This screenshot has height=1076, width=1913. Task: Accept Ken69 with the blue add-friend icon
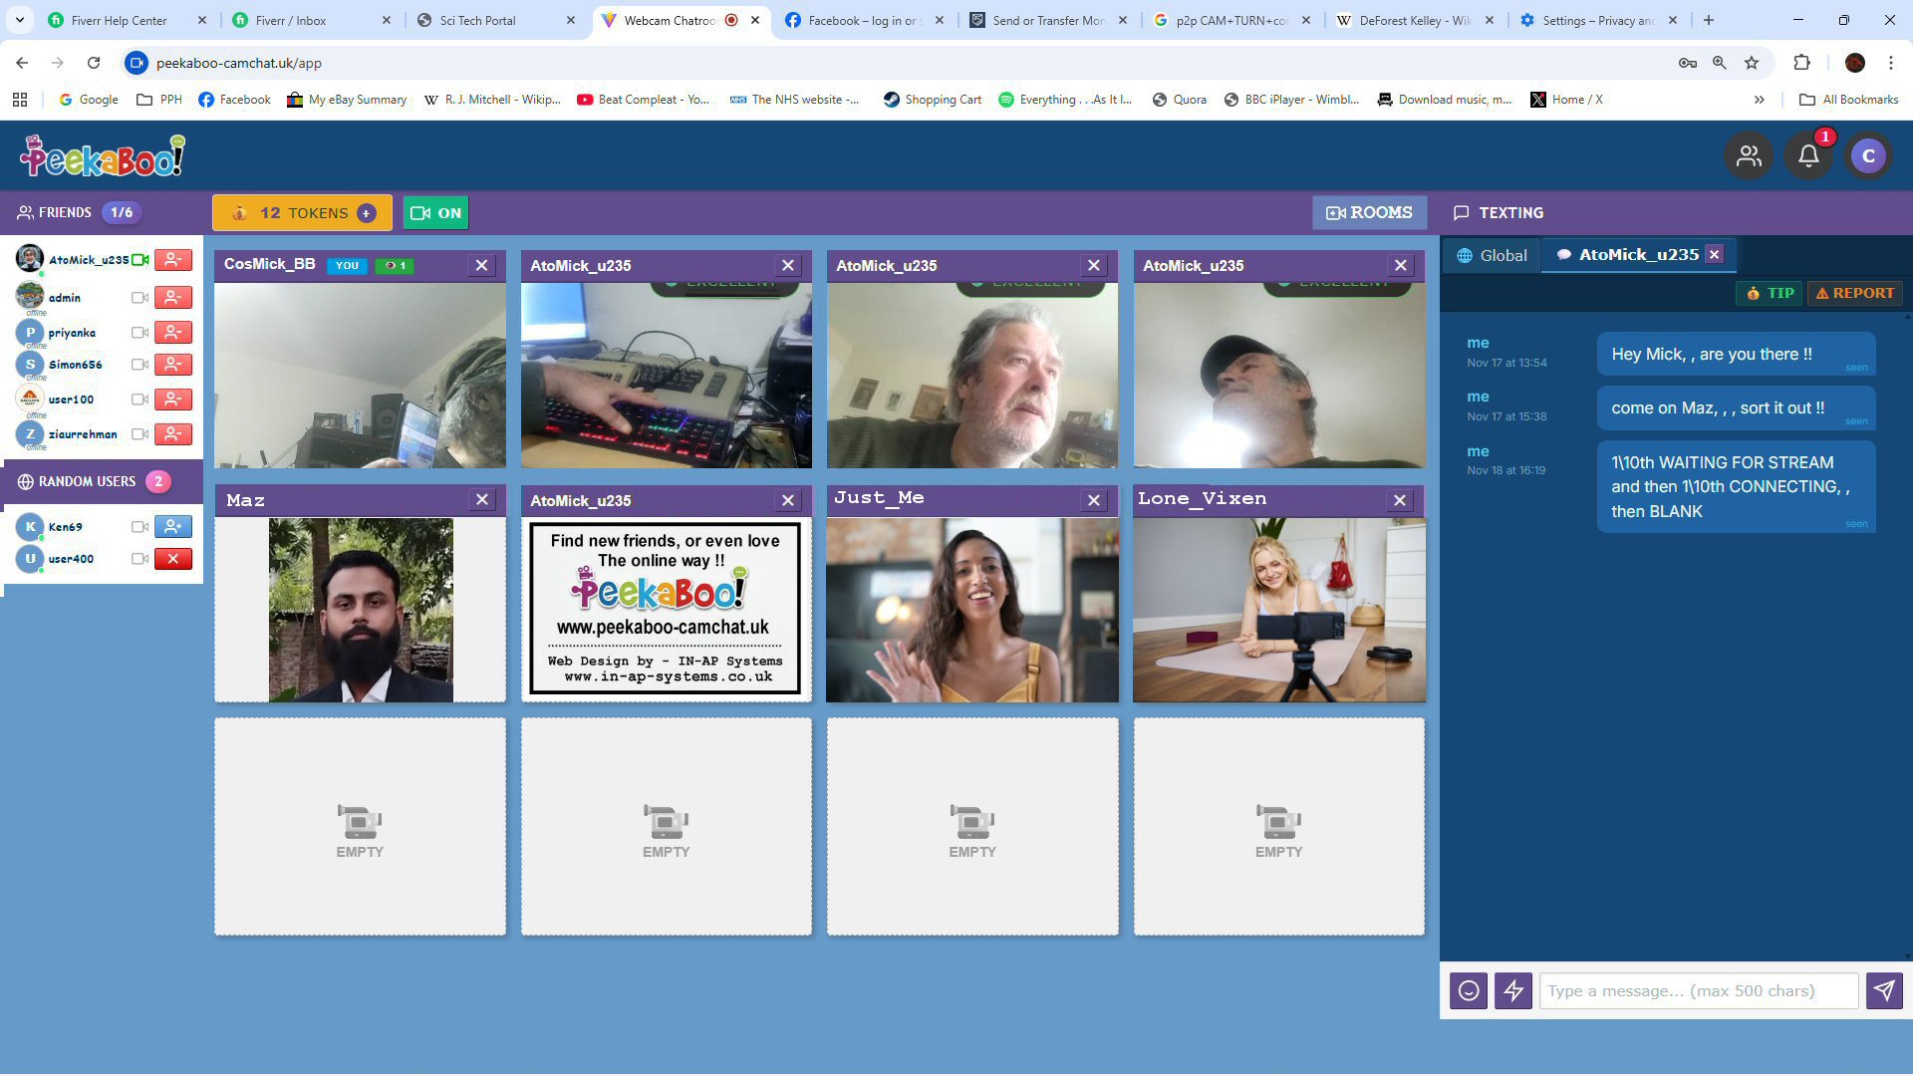click(173, 526)
